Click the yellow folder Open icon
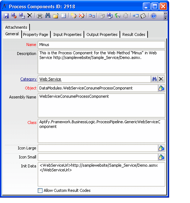The height and width of the screenshot is (203, 190). click(56, 16)
